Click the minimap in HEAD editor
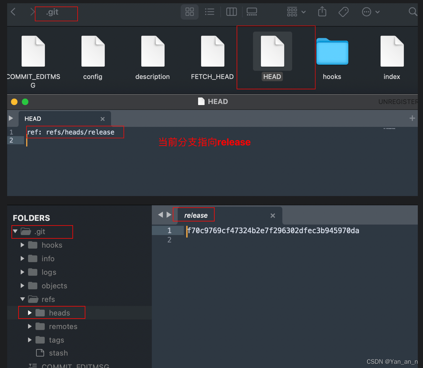Image resolution: width=423 pixels, height=368 pixels. pyautogui.click(x=389, y=128)
